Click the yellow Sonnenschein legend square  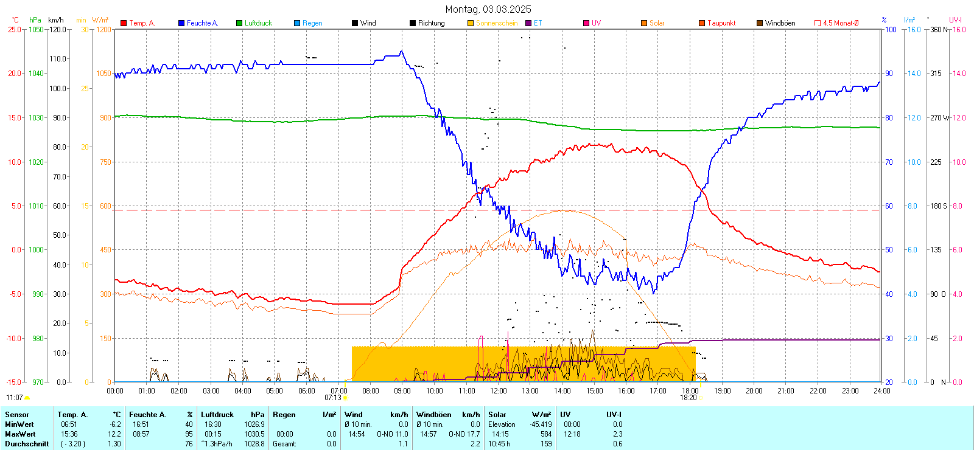point(471,23)
